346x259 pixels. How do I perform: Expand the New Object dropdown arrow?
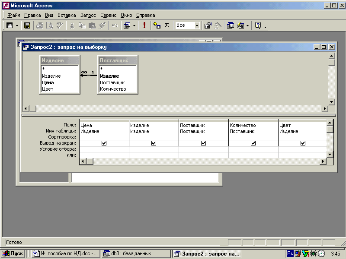click(x=247, y=25)
